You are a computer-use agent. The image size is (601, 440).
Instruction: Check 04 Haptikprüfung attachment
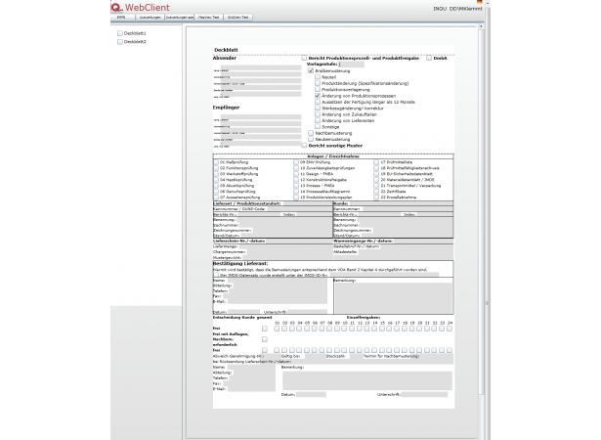click(216, 180)
